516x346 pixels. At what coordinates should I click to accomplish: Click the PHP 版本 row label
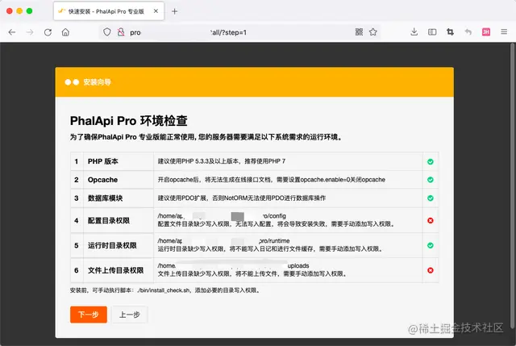coord(102,161)
